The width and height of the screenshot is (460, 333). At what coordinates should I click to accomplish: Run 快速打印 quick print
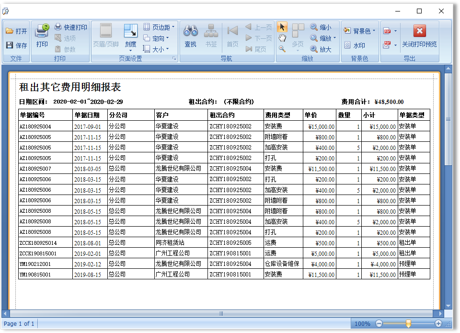coord(71,27)
